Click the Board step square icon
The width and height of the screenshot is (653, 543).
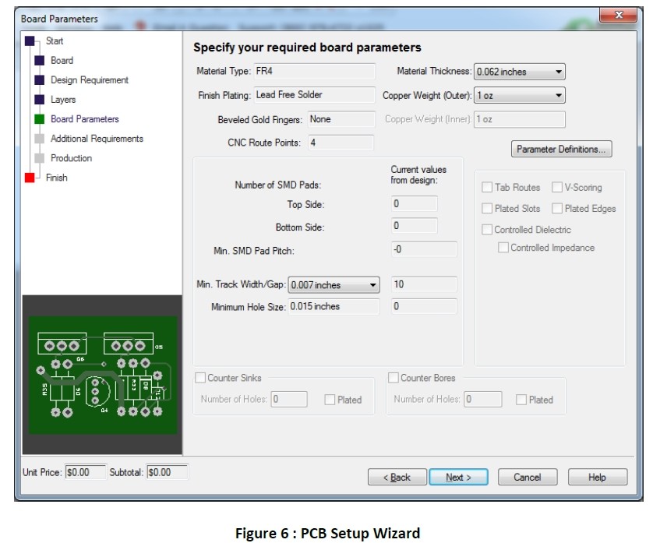[40, 60]
